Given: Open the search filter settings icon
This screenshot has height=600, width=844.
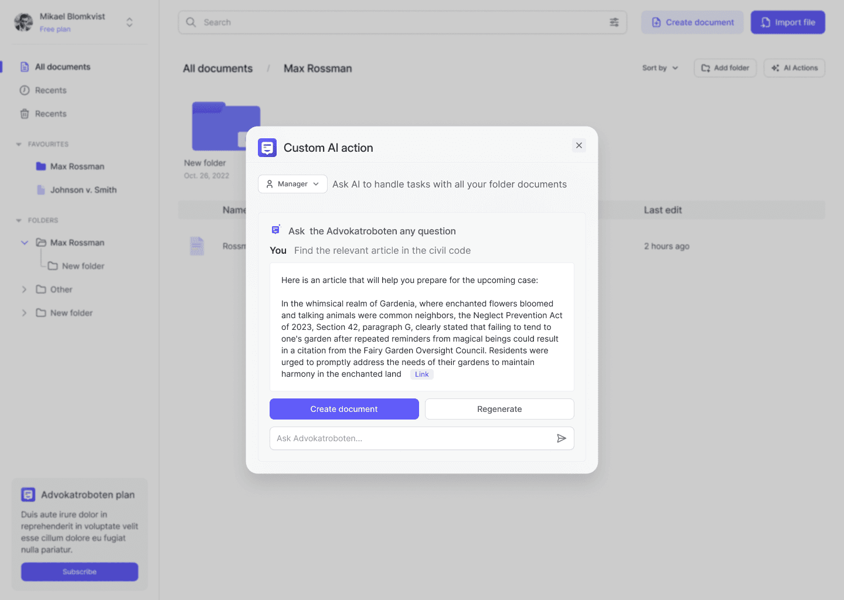Looking at the screenshot, I should click(614, 22).
